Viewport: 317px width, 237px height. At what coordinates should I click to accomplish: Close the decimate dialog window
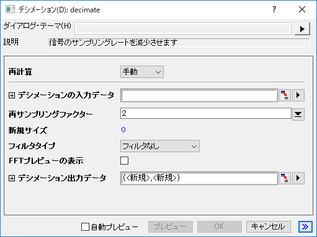(302, 9)
